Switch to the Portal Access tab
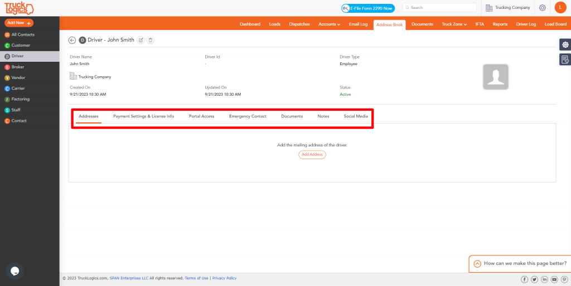This screenshot has height=286, width=571. [201, 116]
